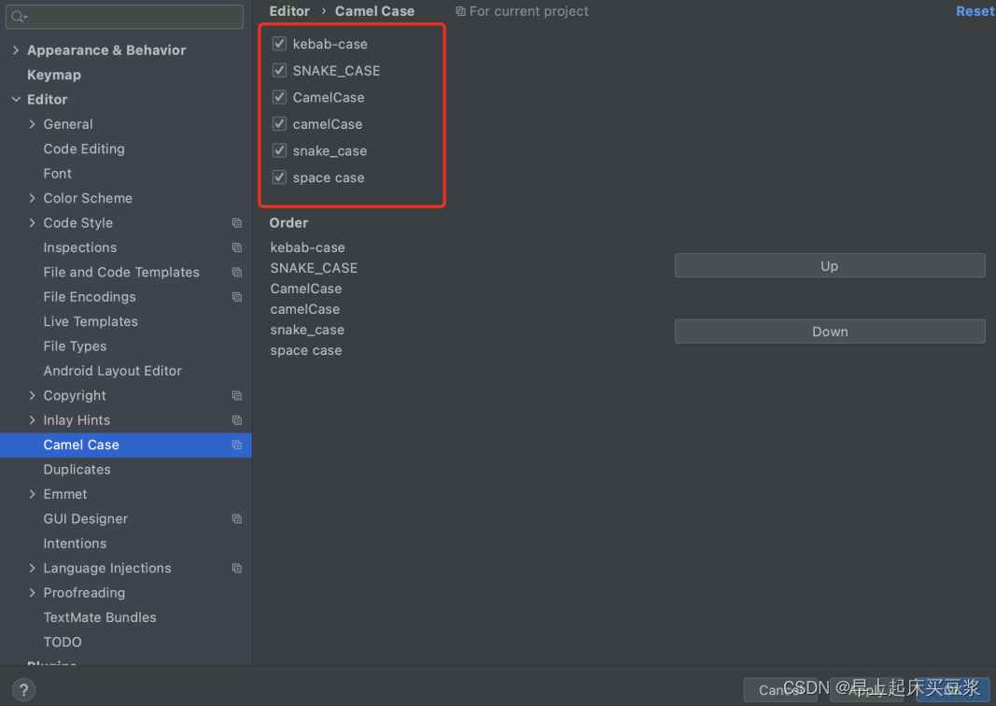This screenshot has width=996, height=706.
Task: Expand the Inlay Hints node
Action: click(x=33, y=420)
